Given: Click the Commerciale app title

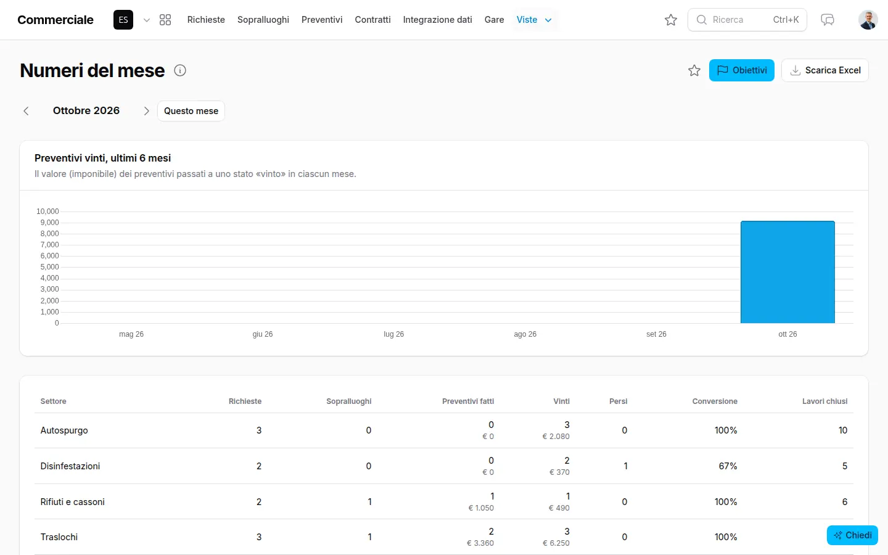Looking at the screenshot, I should point(55,20).
